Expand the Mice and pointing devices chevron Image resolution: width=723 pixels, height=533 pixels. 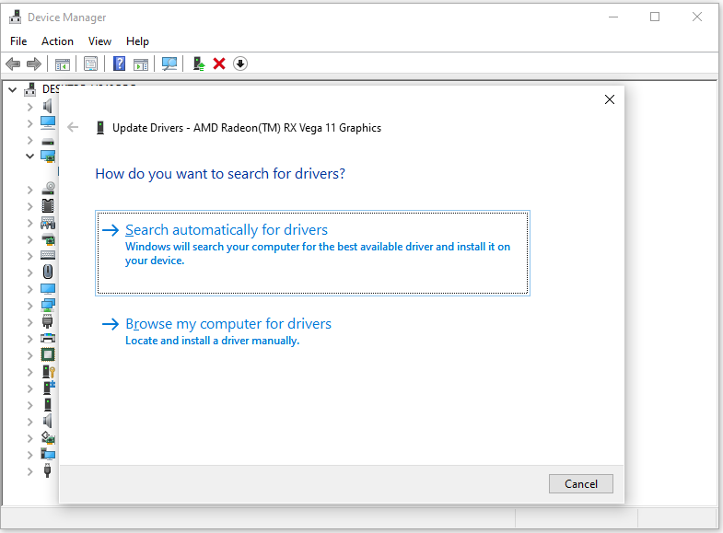point(30,272)
